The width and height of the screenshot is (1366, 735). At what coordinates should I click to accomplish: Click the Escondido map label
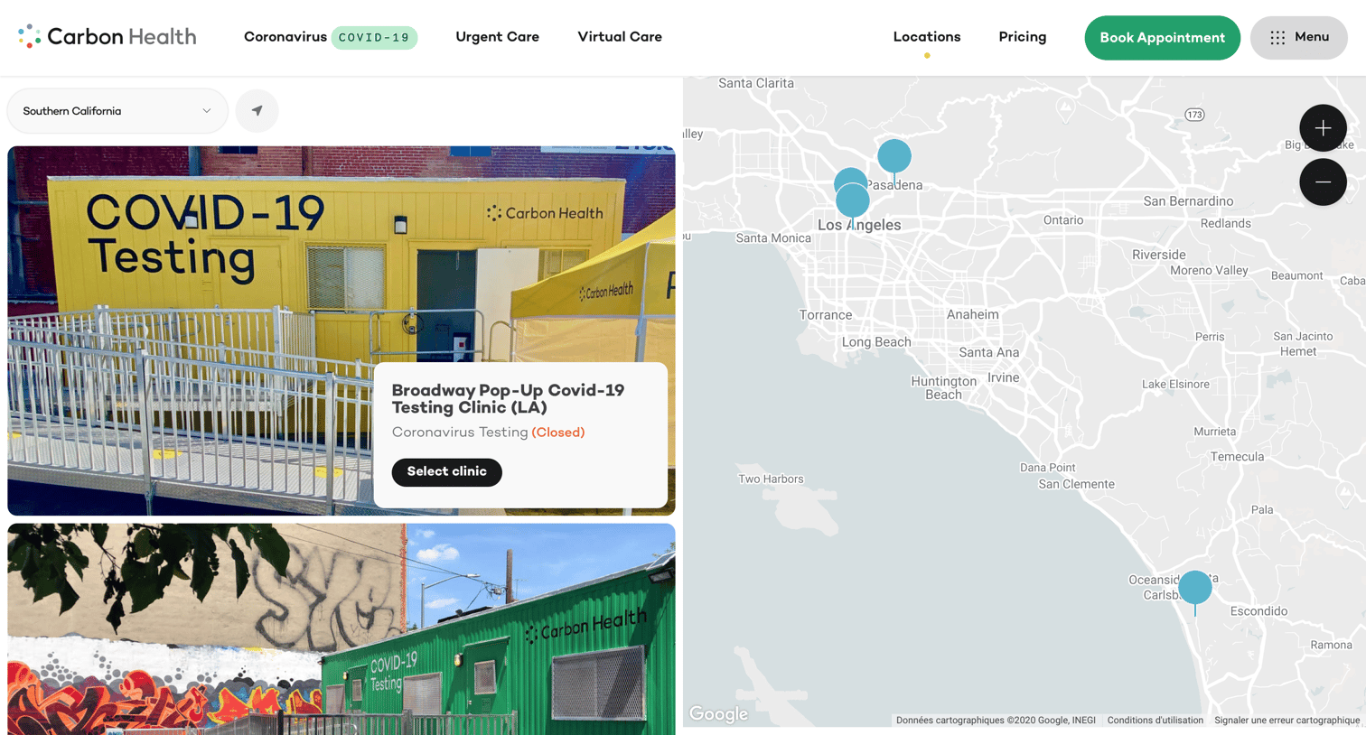[x=1258, y=611]
